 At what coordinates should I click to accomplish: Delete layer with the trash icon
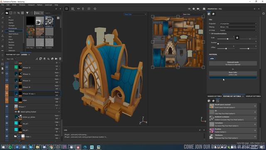tap(60, 59)
